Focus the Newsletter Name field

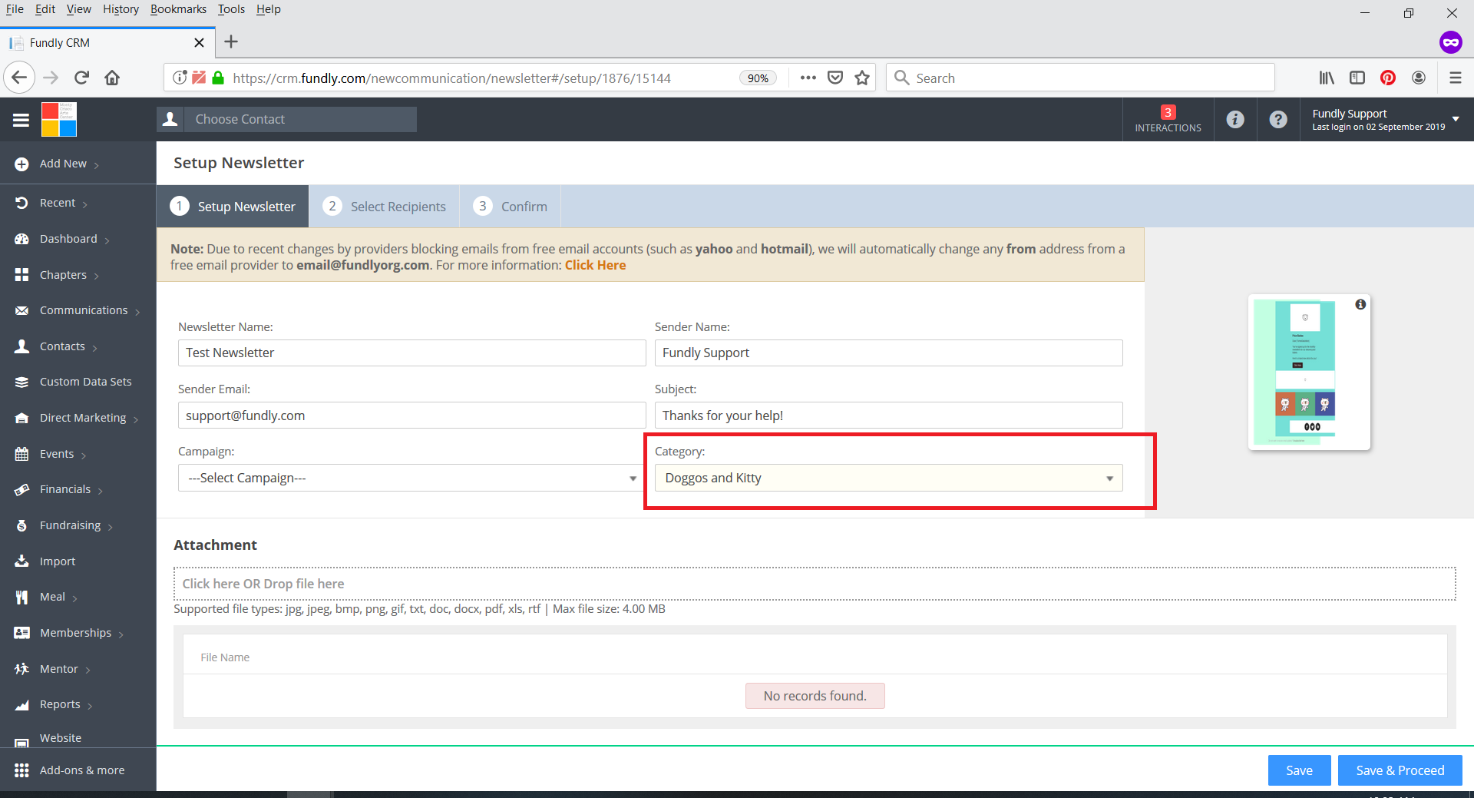click(x=411, y=353)
